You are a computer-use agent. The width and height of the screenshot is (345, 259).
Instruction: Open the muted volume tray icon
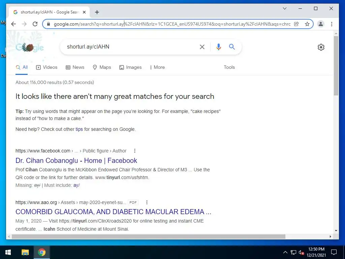click(302, 252)
